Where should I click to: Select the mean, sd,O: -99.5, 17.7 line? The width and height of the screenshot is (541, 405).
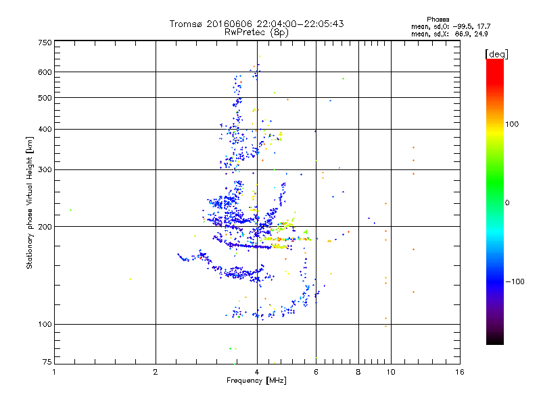click(x=450, y=26)
